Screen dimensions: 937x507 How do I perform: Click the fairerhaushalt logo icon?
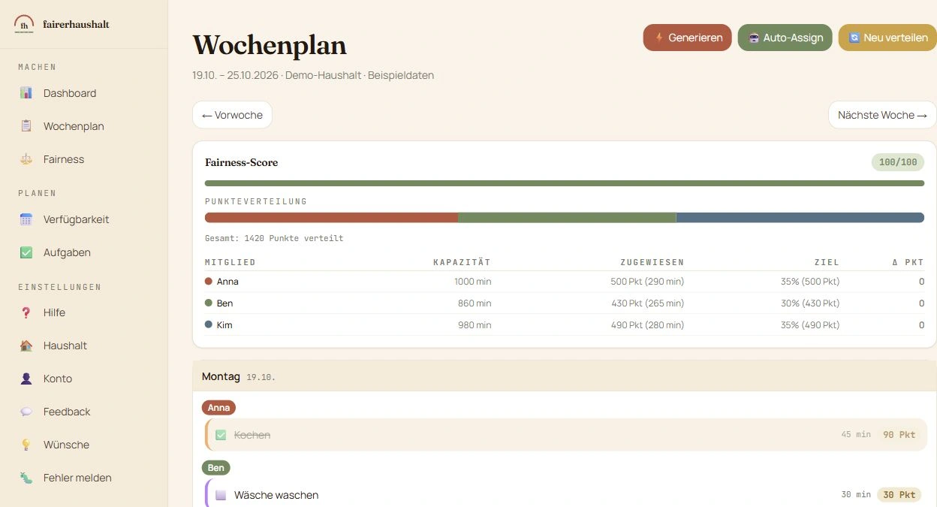[x=24, y=24]
